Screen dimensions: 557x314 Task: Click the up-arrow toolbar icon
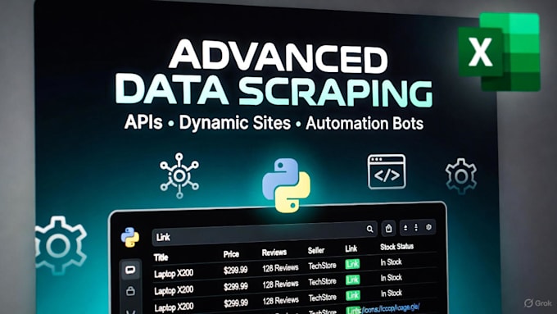point(405,228)
